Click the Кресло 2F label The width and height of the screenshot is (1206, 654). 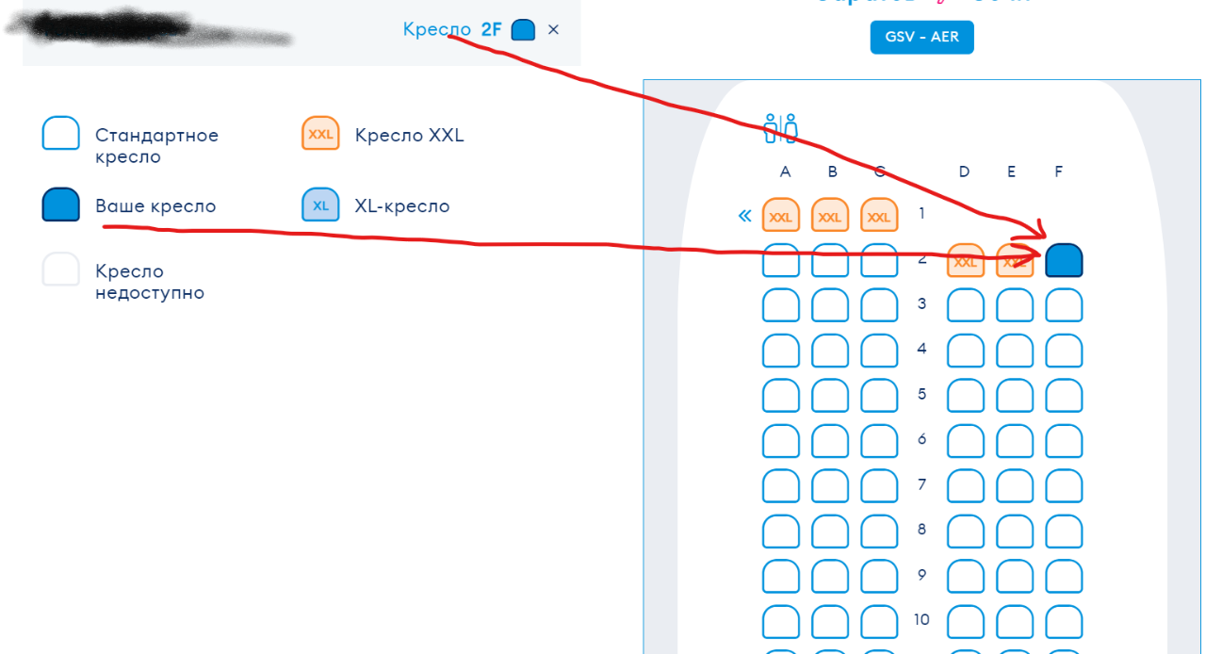click(x=452, y=30)
